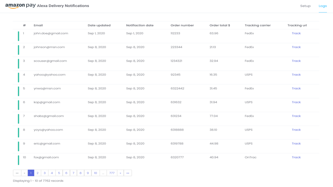Click order number 112233
The image size is (333, 187).
coord(175,33)
